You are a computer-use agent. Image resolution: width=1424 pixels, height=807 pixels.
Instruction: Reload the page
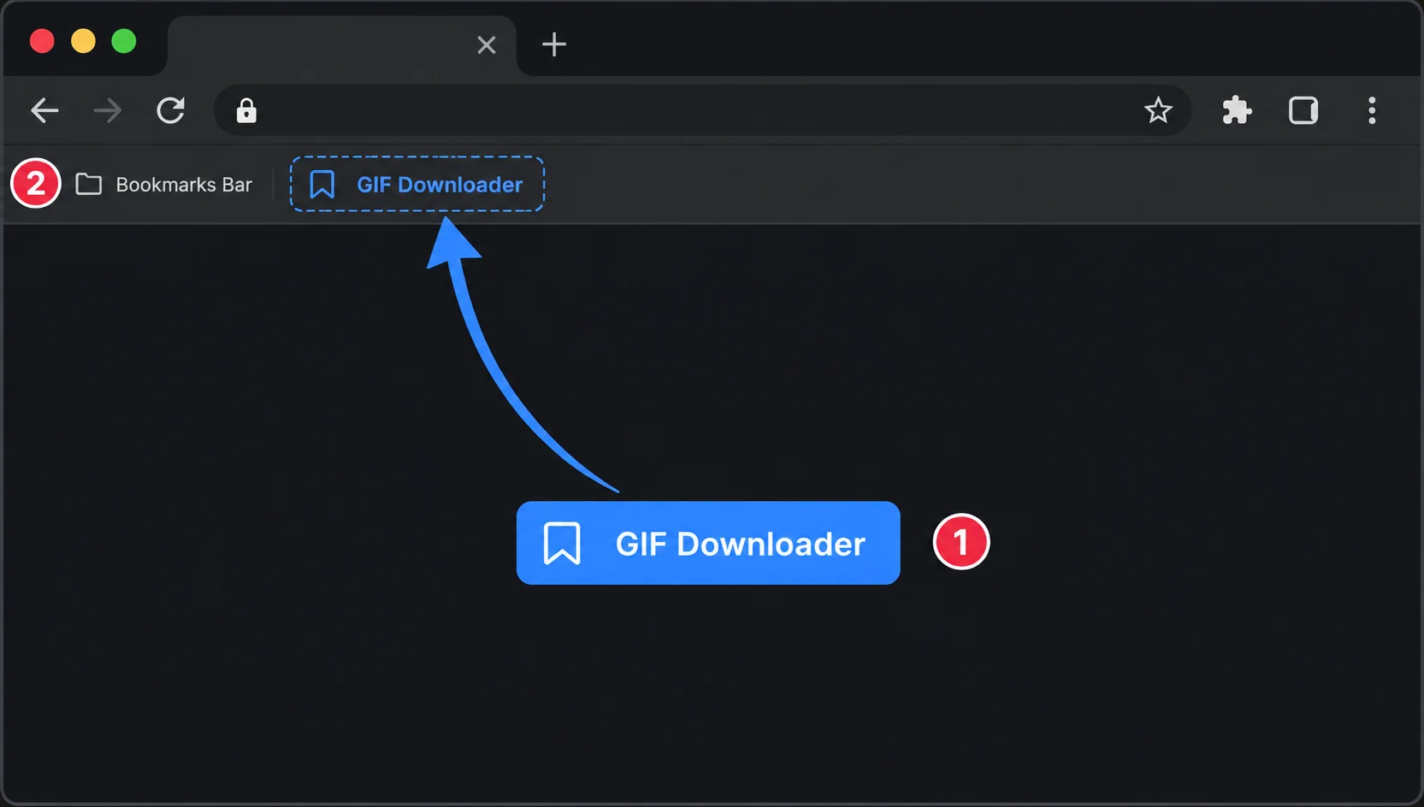point(171,110)
